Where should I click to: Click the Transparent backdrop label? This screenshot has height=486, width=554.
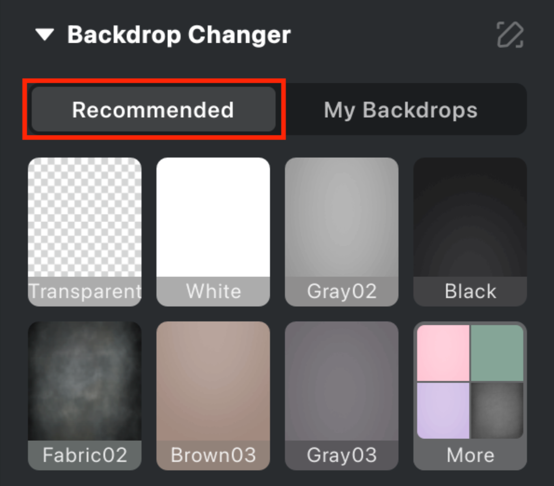click(x=84, y=291)
